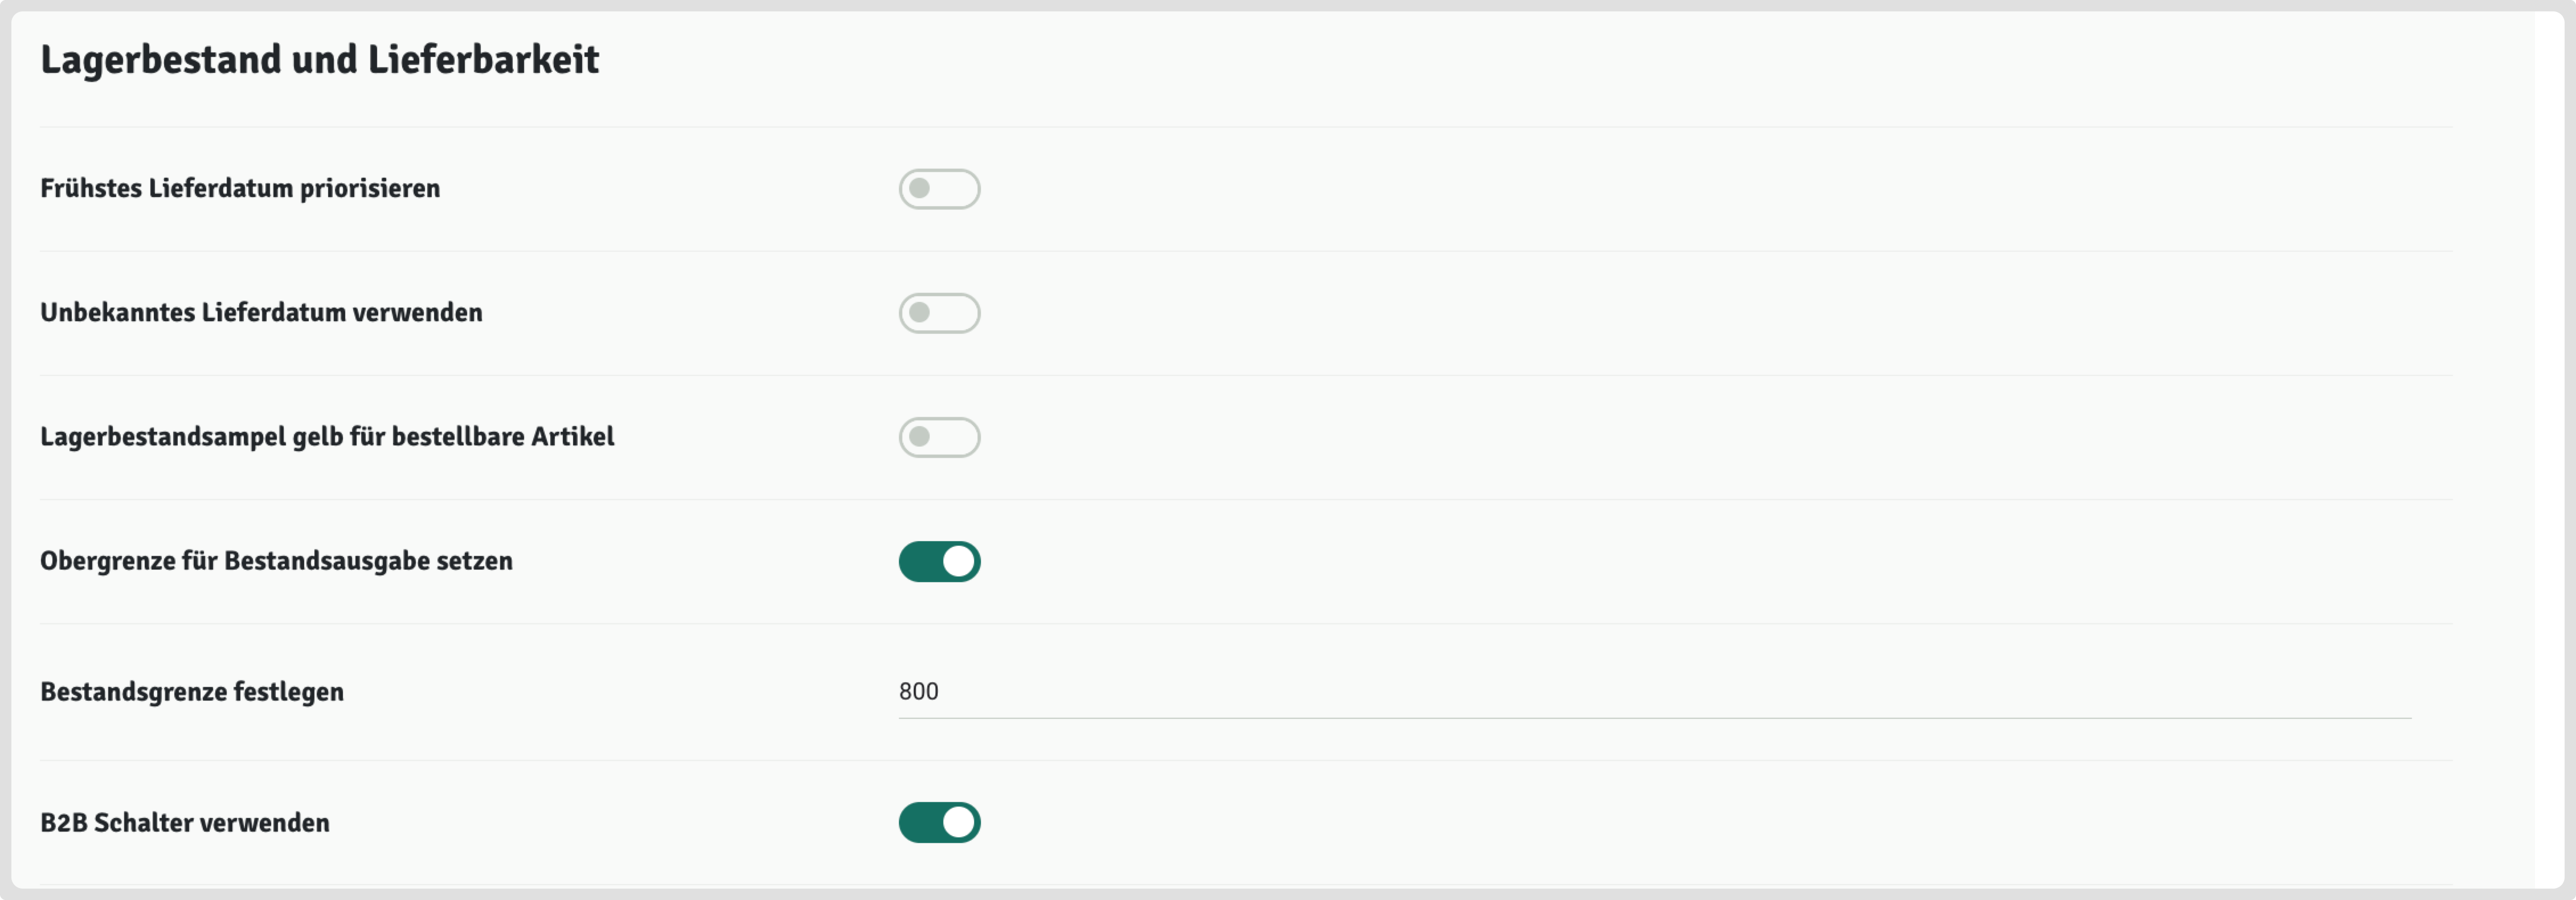Image resolution: width=2576 pixels, height=900 pixels.
Task: Turn off the B2B Schalter verwenden switch
Action: tap(939, 822)
